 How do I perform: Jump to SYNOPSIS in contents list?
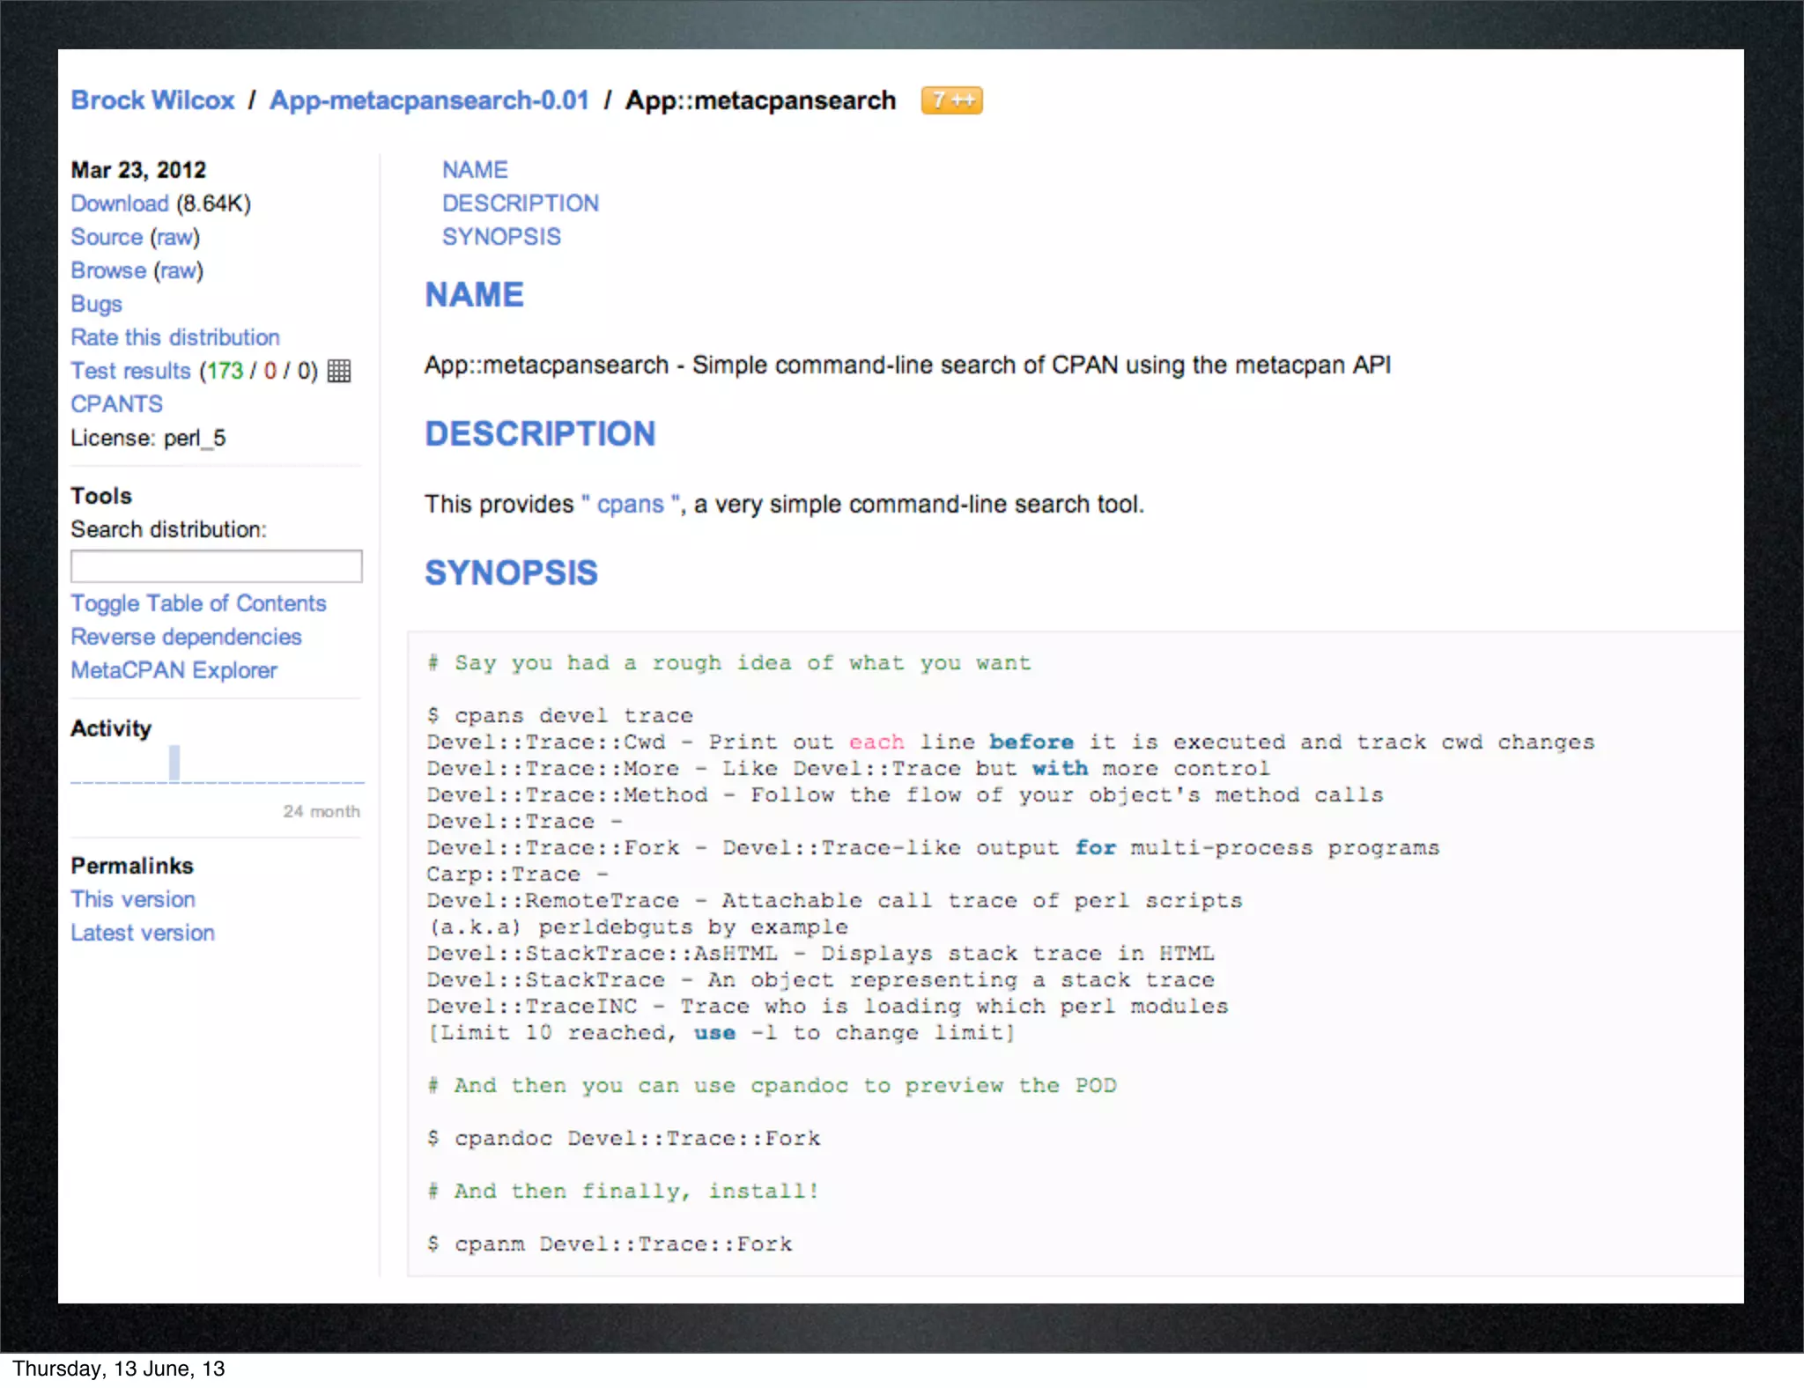(x=501, y=237)
